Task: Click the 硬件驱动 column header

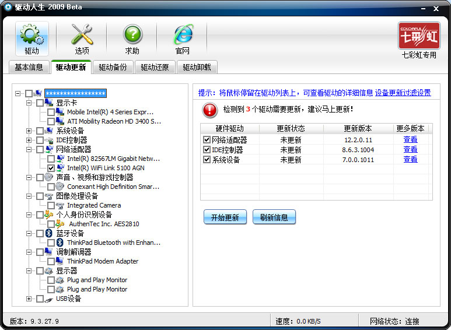Action: 230,128
